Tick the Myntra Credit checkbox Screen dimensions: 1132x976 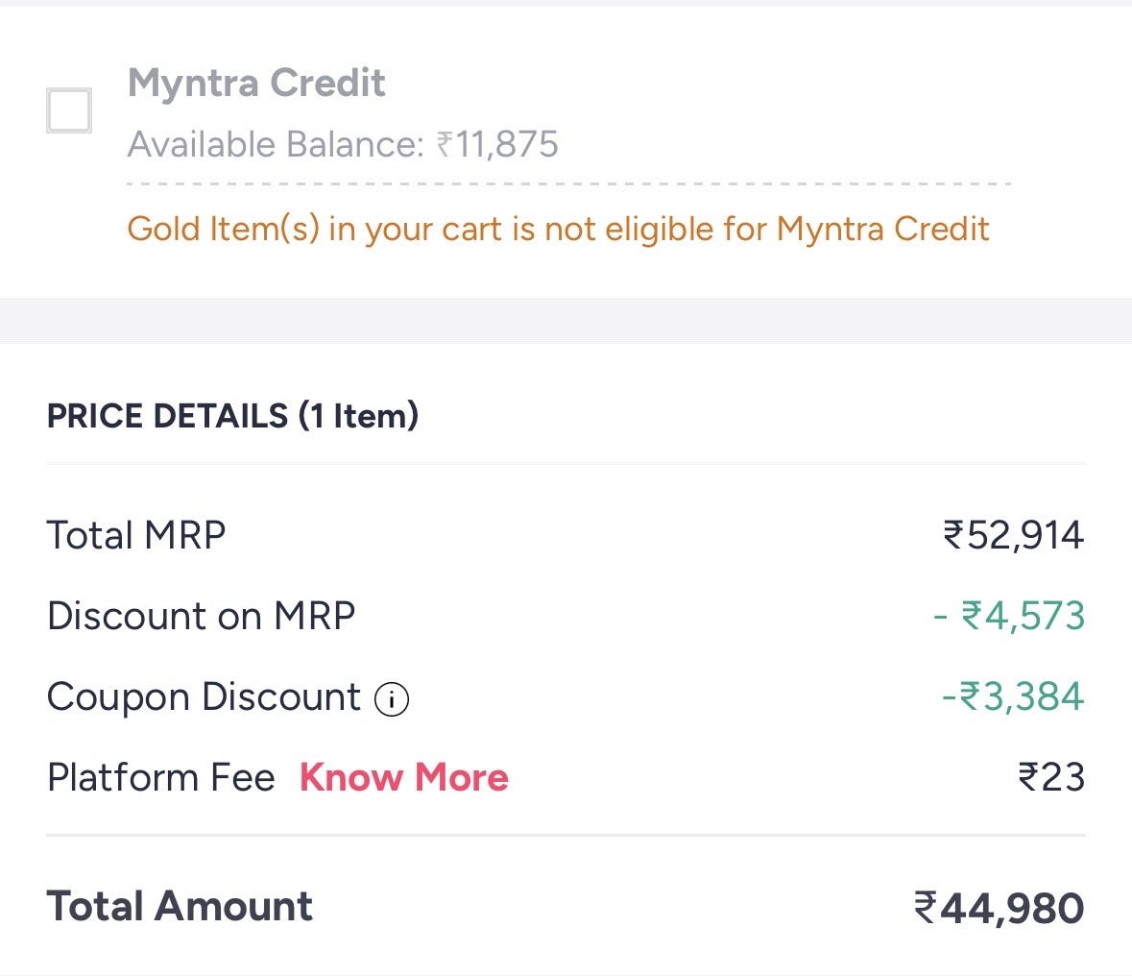click(68, 110)
